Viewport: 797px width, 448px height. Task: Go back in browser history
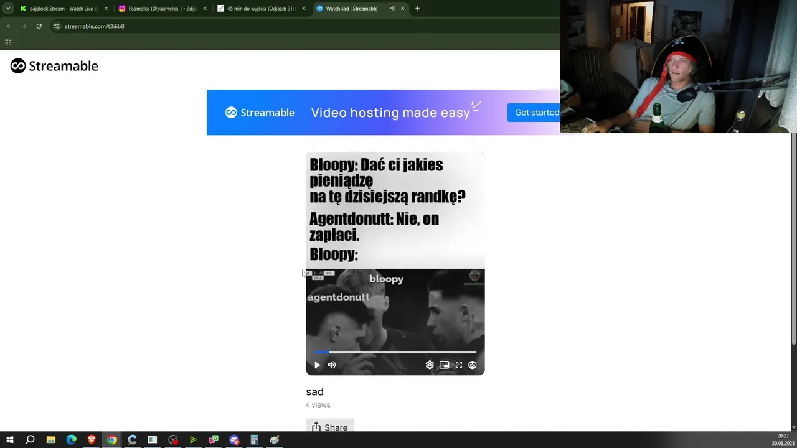(x=9, y=26)
